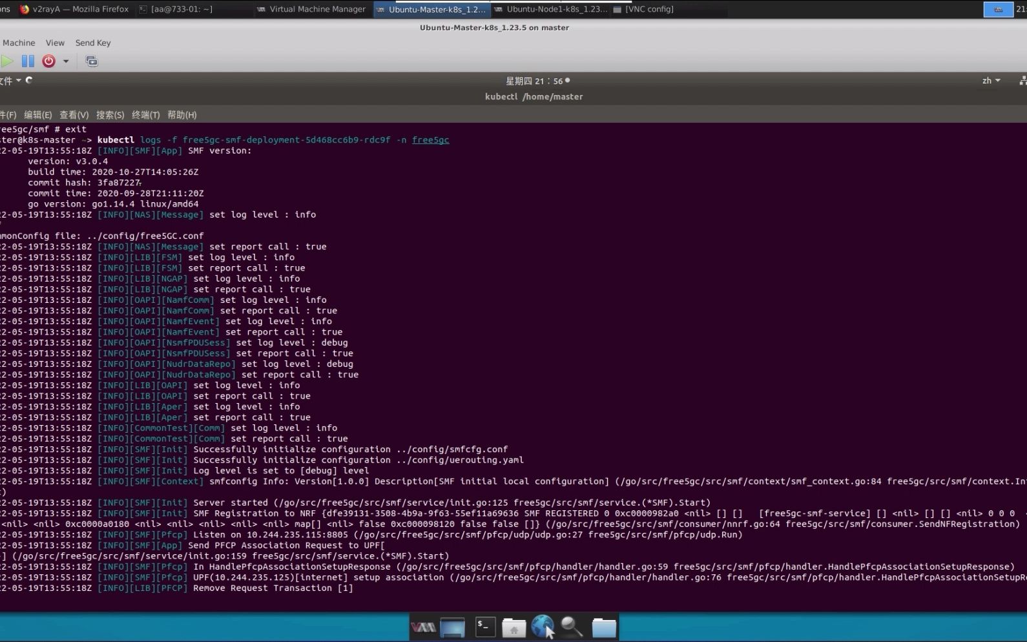Click the free5gc-smf-deployment pod name in command
1027x642 pixels.
tap(287, 140)
